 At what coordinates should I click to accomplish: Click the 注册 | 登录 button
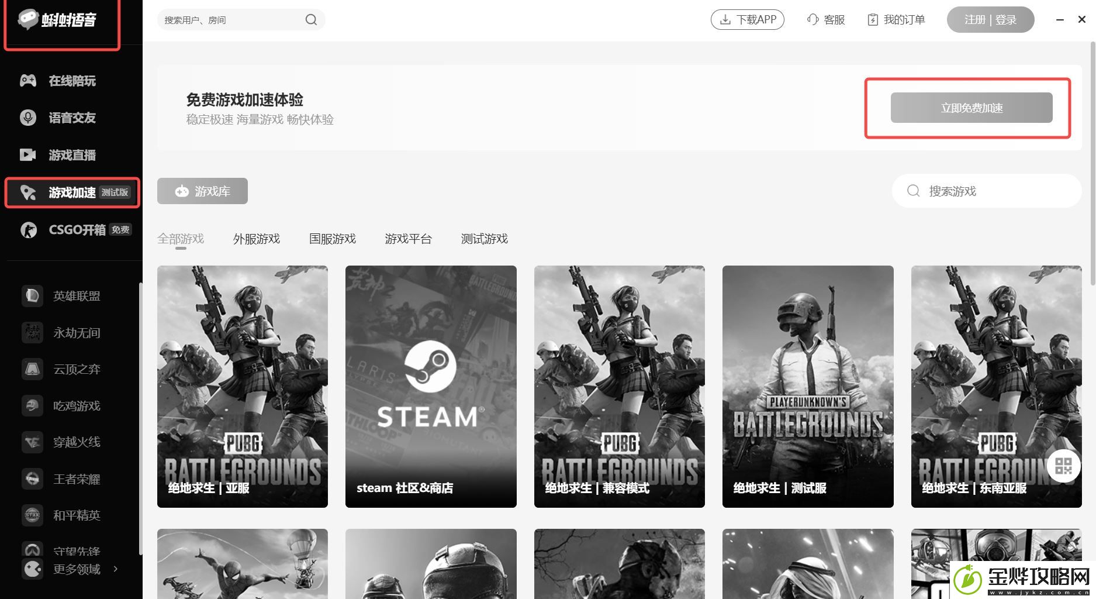point(990,20)
